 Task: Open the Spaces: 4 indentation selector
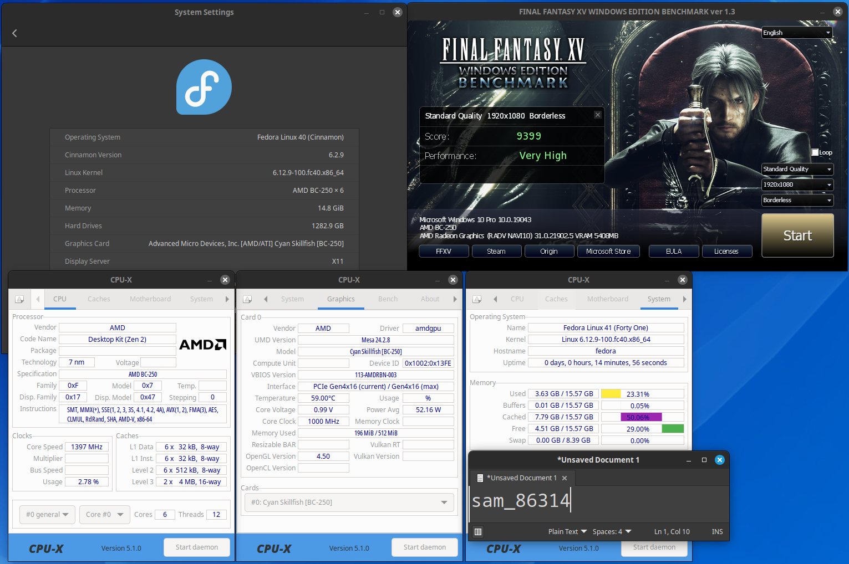click(612, 532)
